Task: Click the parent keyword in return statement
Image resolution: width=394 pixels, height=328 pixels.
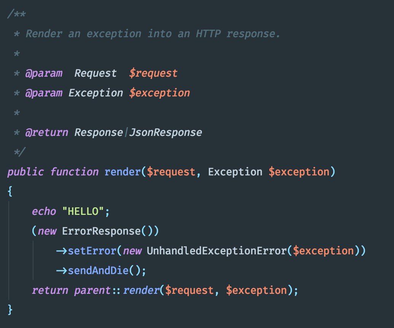Action: [x=92, y=290]
